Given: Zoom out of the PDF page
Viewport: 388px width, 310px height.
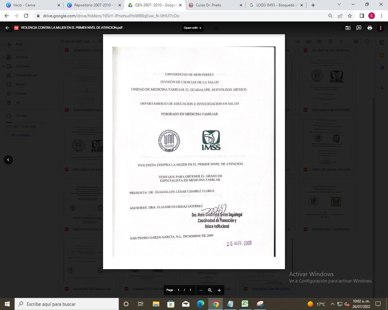Looking at the screenshot, I should pos(201,290).
